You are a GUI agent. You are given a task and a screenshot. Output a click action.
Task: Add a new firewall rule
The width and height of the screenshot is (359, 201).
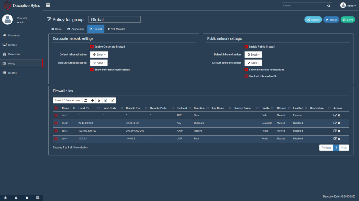(x=93, y=101)
